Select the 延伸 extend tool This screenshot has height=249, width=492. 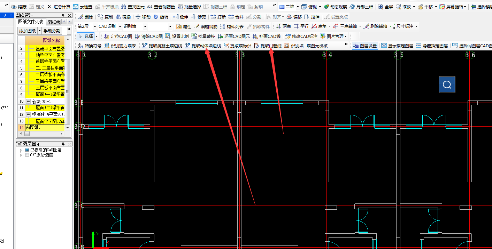pyautogui.click(x=180, y=17)
